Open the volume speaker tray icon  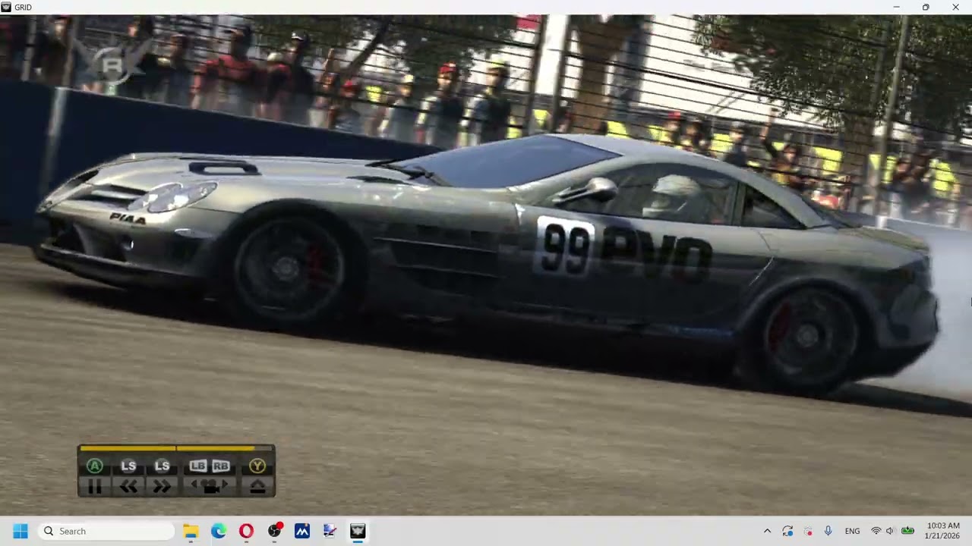(x=890, y=532)
